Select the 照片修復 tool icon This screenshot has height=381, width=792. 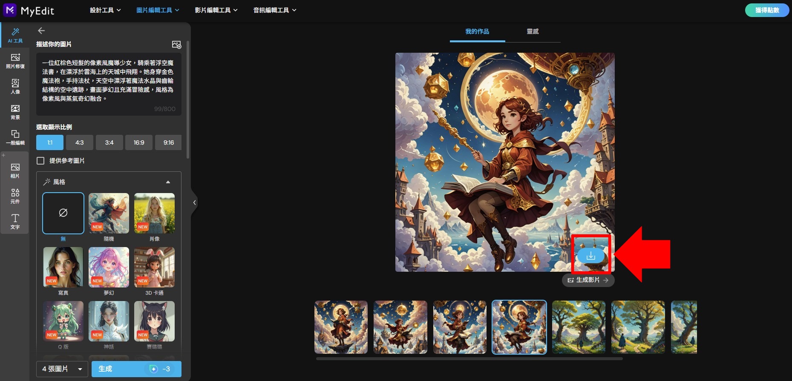click(x=15, y=61)
